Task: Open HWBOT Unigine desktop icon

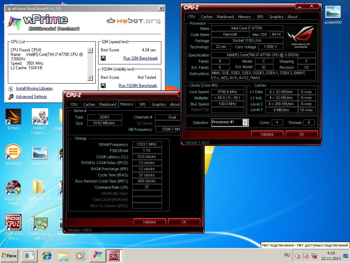Action: 40,116
